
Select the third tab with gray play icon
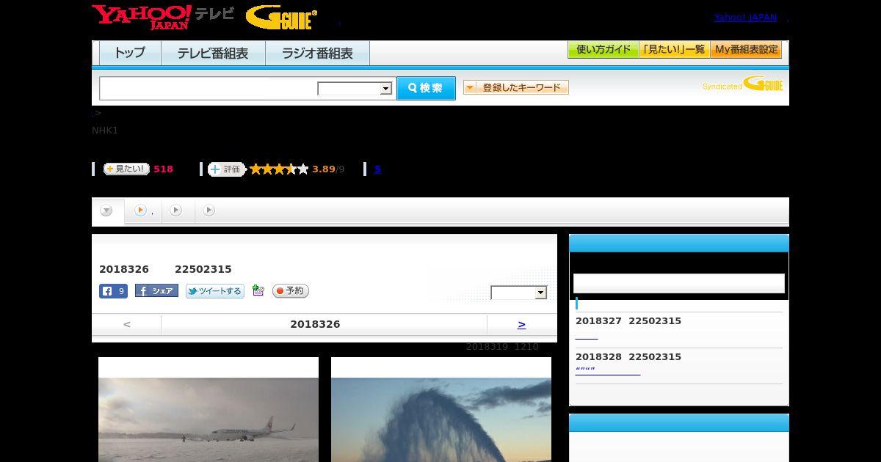(176, 210)
